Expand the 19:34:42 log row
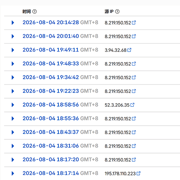Image resolution: width=180 pixels, height=180 pixels. 13,77
